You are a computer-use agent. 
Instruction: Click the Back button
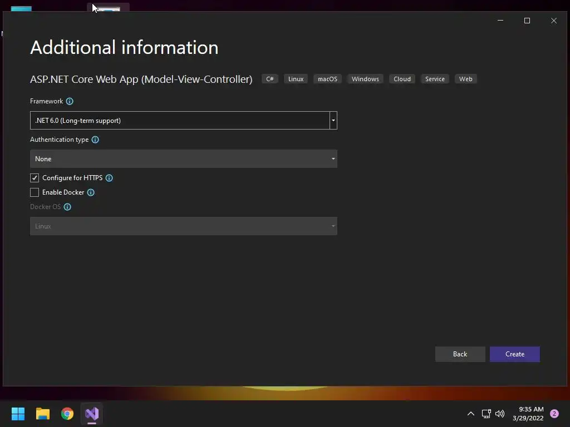pos(460,354)
